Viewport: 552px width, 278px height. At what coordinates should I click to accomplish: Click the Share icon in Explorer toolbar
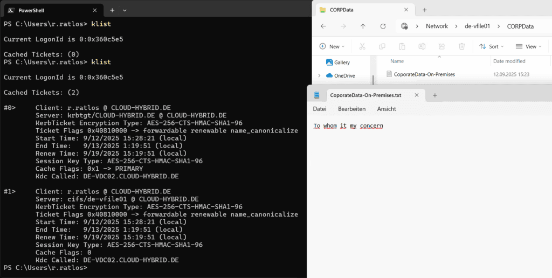pos(442,46)
